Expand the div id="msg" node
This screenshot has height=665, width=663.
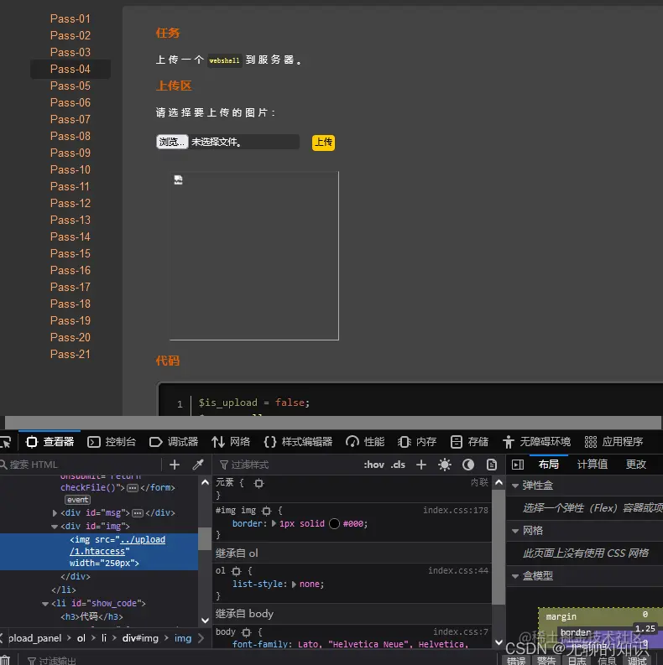pos(55,513)
